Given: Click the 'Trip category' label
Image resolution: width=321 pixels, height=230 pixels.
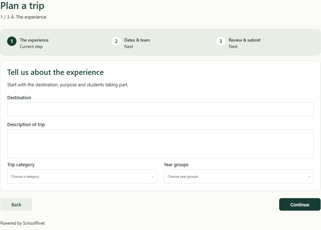Looking at the screenshot, I should (21, 165).
